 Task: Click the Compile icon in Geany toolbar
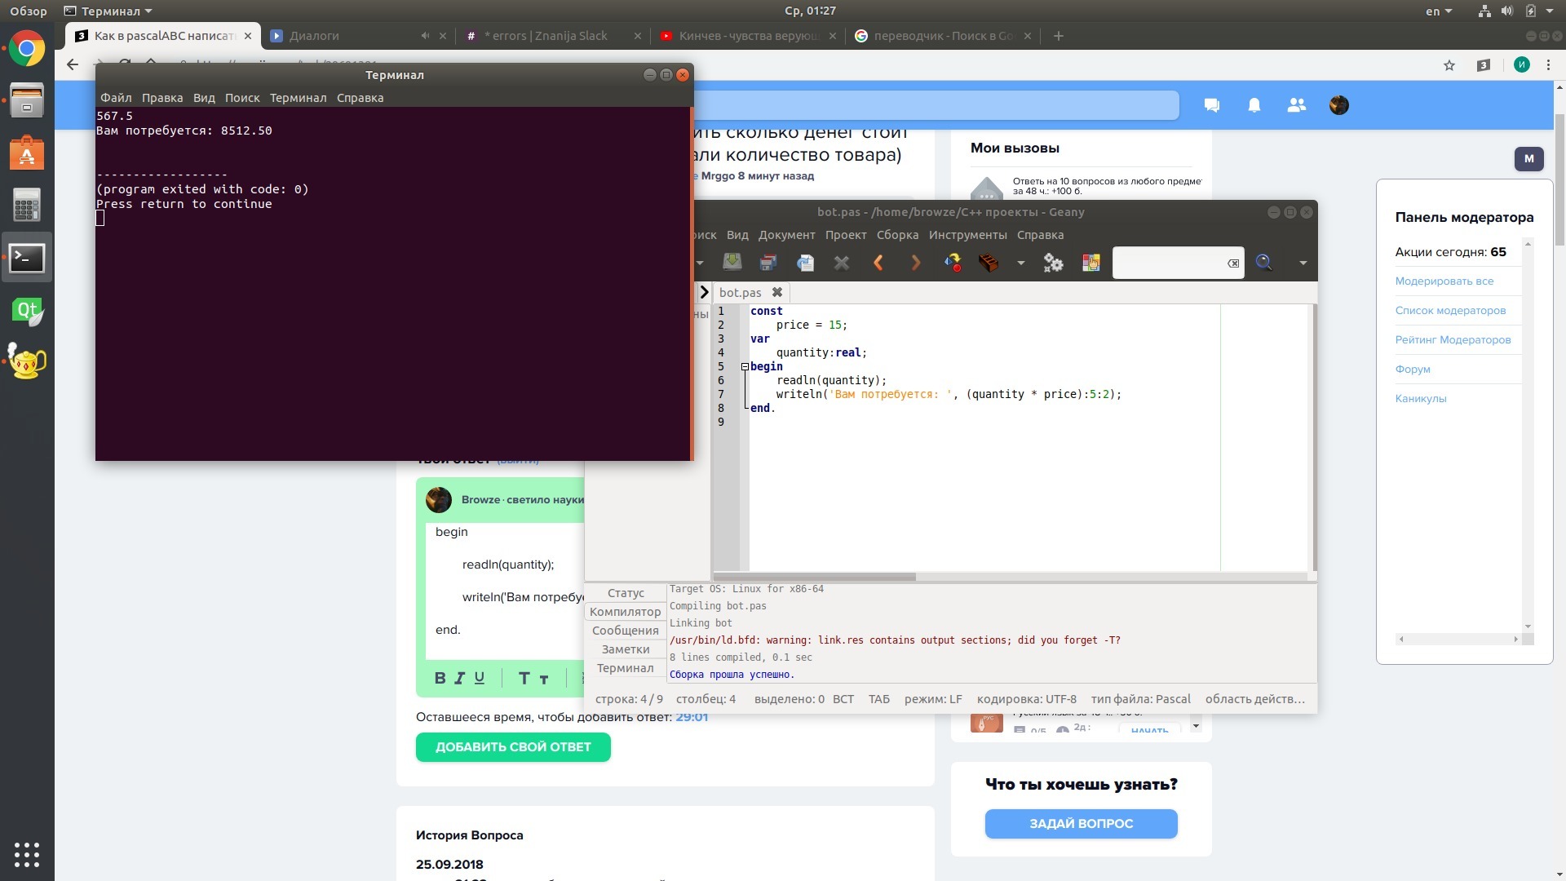click(953, 263)
